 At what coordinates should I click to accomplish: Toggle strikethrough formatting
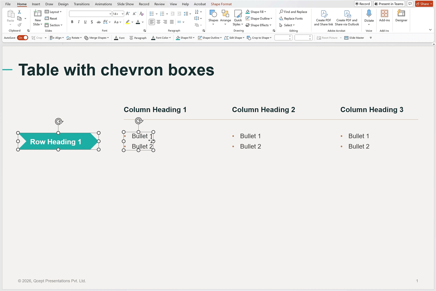point(99,22)
